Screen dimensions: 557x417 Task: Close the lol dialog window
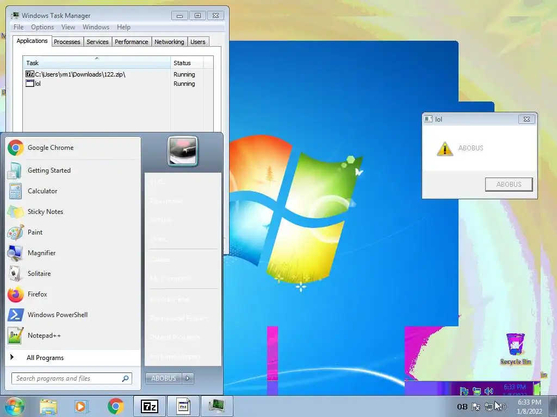(x=527, y=119)
